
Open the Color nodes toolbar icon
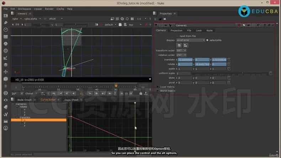tap(6, 44)
